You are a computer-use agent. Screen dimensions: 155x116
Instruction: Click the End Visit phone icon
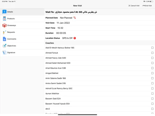tap(144, 6)
